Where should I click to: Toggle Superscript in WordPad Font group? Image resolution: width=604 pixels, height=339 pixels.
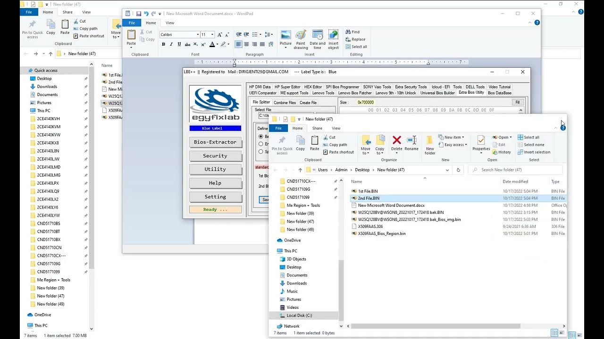click(x=203, y=44)
